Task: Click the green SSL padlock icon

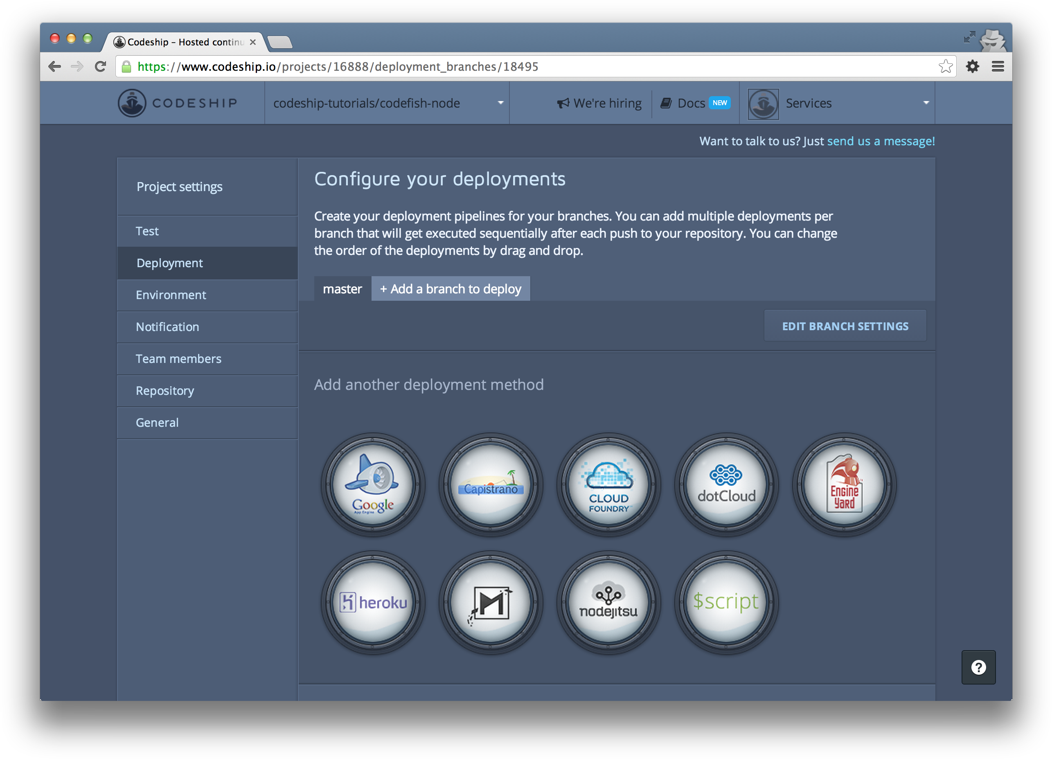Action: (126, 67)
